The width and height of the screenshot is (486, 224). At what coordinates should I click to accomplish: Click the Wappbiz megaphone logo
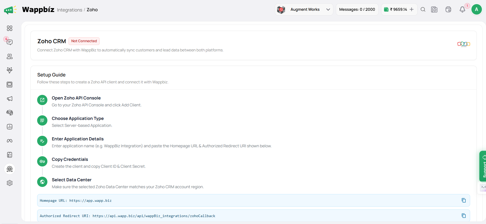[10, 10]
